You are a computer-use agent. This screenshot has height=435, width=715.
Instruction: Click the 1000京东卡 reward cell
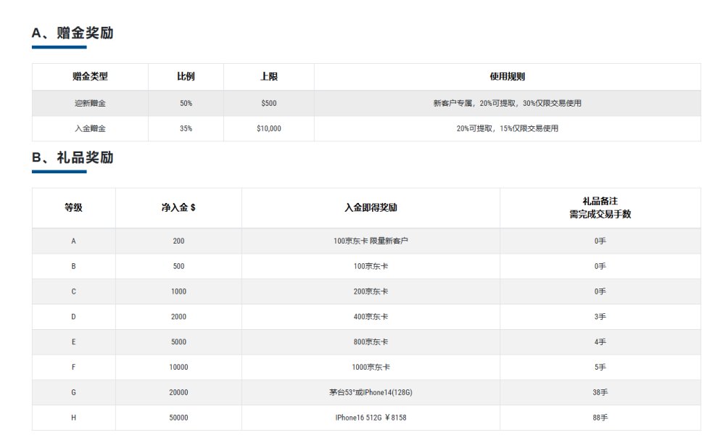[371, 368]
